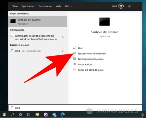Click the black Command Prompt icon in best match
Screen dimensions: 146x118
tap(13, 21)
